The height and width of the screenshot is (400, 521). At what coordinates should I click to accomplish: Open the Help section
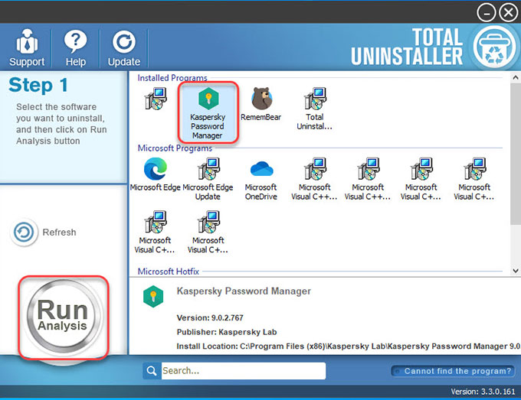(75, 47)
